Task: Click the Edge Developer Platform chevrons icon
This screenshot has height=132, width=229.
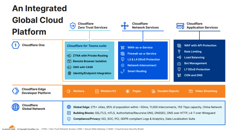Action: tap(15, 91)
